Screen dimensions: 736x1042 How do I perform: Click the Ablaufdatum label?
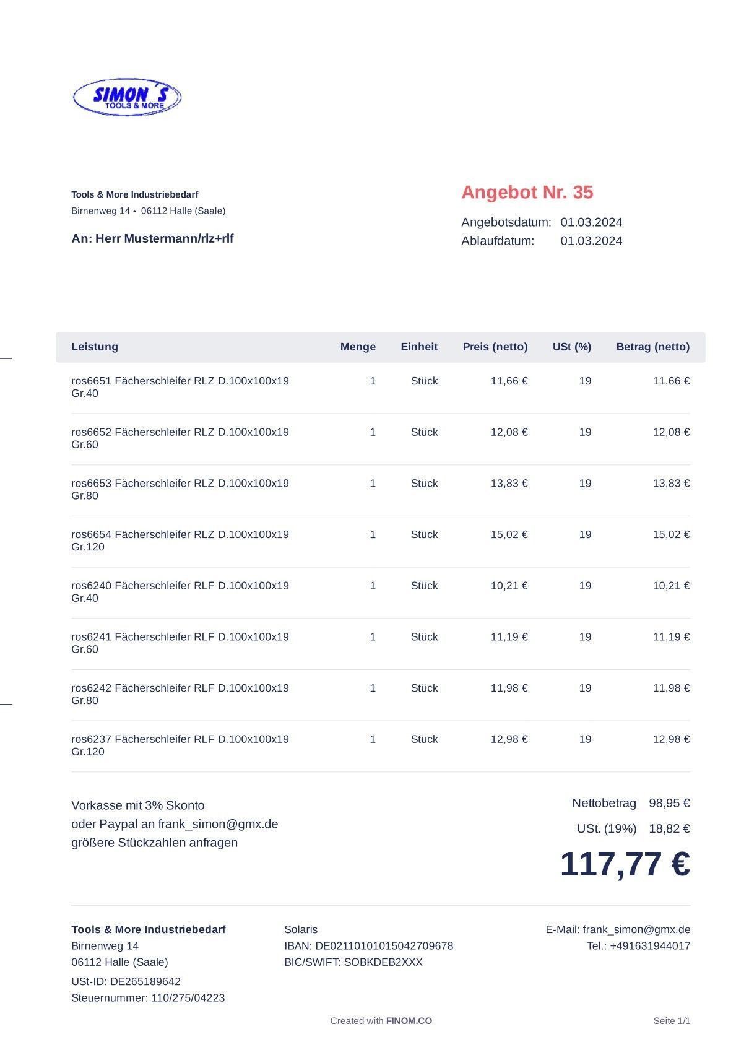coord(497,241)
